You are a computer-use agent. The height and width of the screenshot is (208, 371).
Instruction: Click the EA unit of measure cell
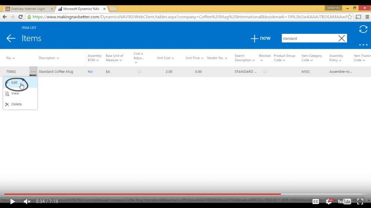coord(108,72)
